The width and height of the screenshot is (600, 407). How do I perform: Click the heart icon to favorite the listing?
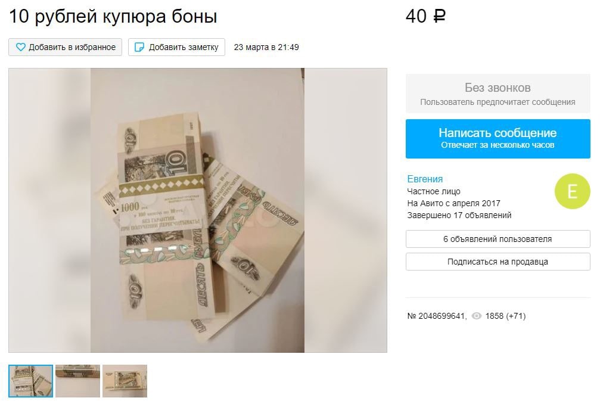click(21, 47)
